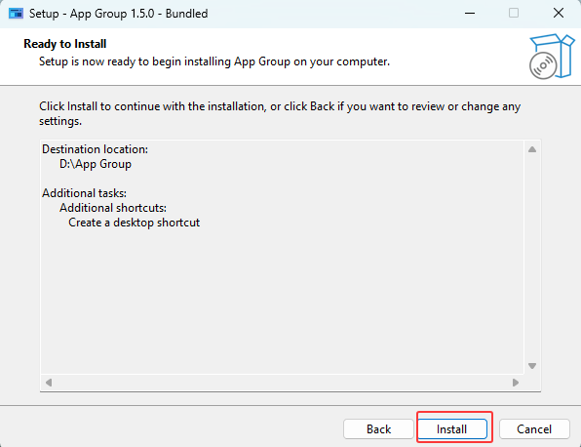Viewport: 581px width, 447px height.
Task: Go Back to previous setup page
Action: point(378,428)
